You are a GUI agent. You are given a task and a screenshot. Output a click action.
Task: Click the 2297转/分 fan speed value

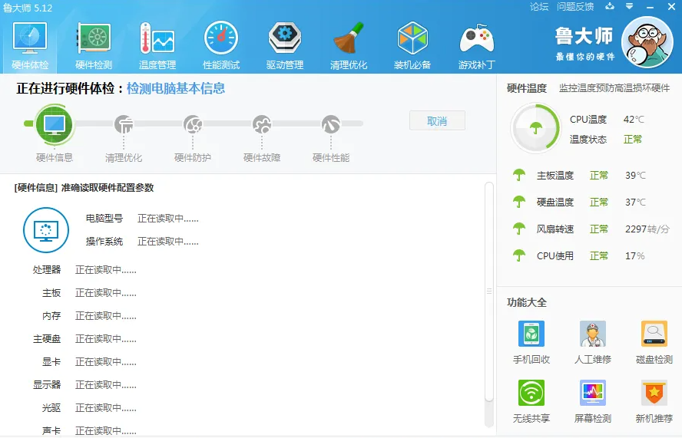[647, 229]
